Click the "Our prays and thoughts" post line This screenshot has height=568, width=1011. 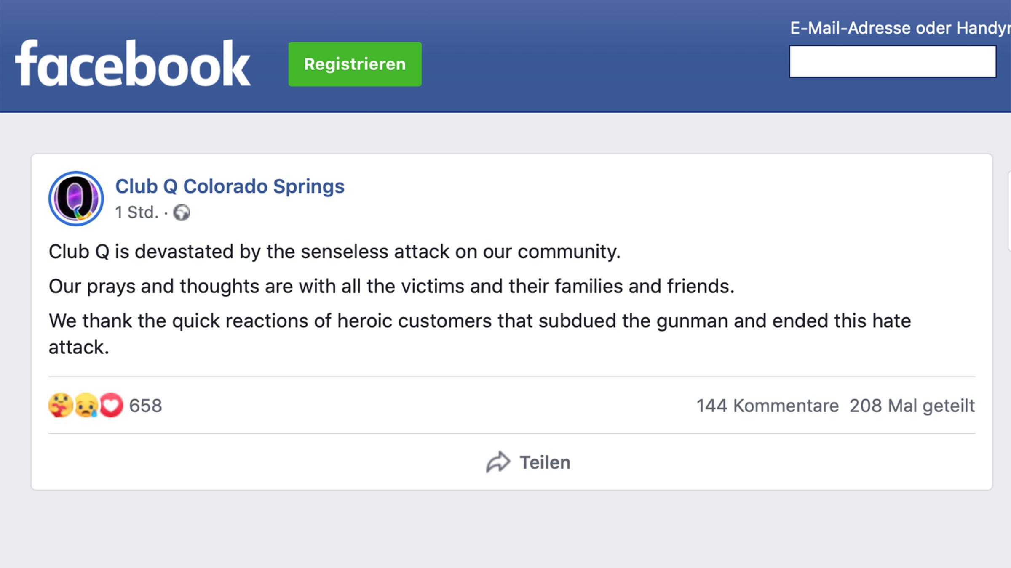tap(391, 286)
